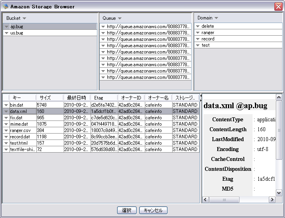Select the ranger.csv file row

click(23, 130)
